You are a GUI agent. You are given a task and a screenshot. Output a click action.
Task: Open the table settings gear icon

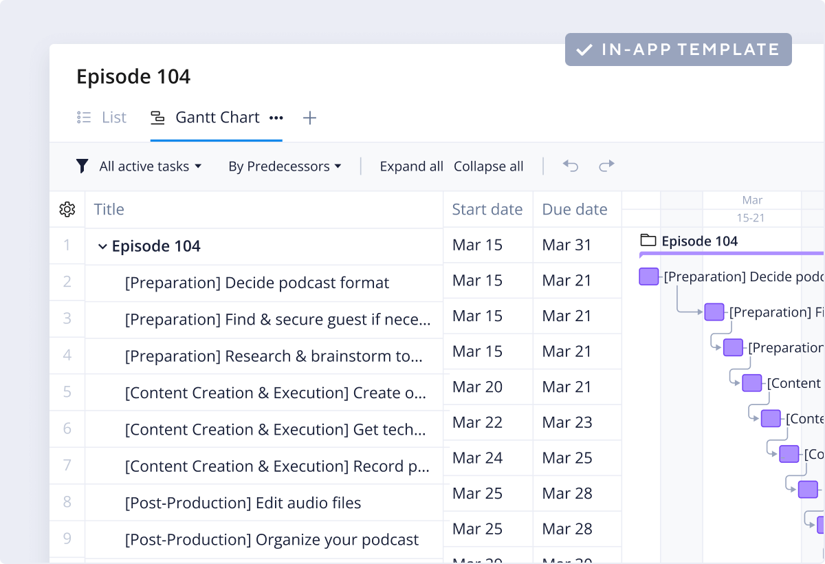67,210
